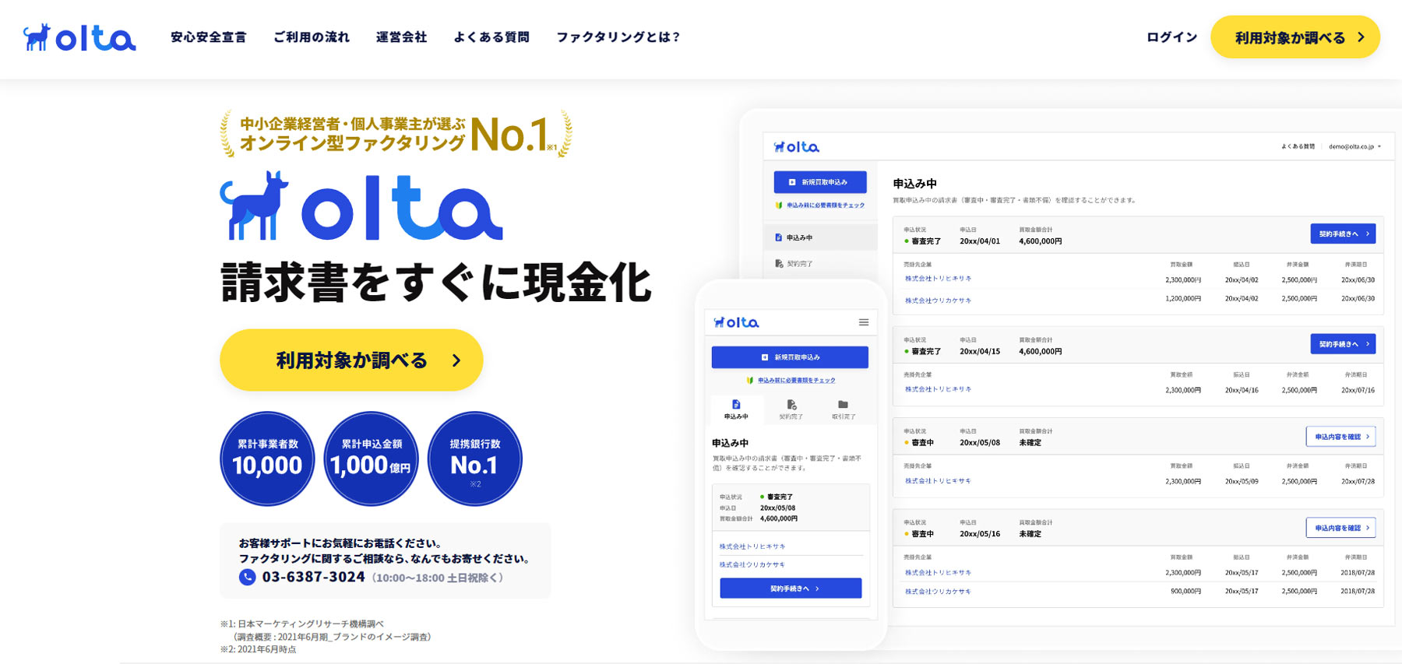Click the 提携銀行数 No.1 circle badge
This screenshot has width=1402, height=664.
pos(475,458)
